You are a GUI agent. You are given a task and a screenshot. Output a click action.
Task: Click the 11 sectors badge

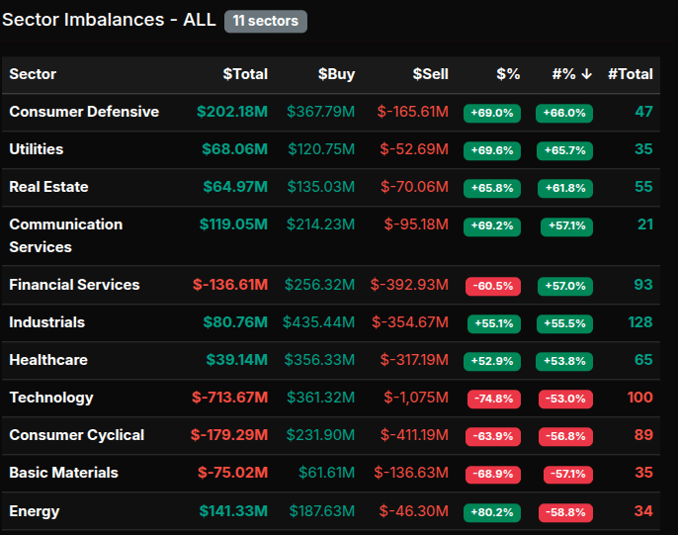pos(266,21)
